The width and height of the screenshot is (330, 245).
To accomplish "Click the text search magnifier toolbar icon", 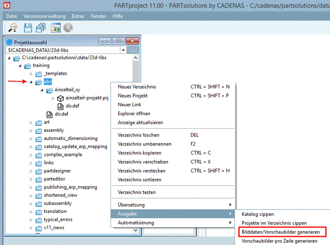I will click(13, 28).
